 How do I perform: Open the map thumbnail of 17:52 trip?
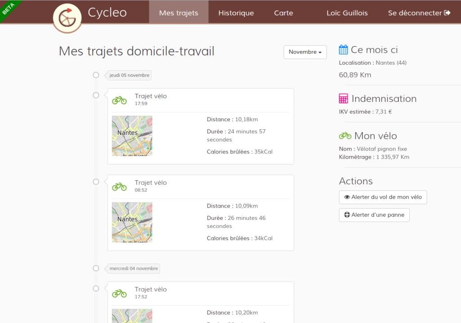tap(132, 316)
